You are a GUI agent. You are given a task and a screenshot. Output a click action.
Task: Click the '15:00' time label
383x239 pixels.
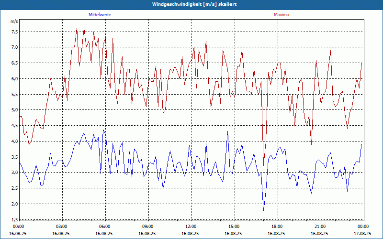pos(233,227)
